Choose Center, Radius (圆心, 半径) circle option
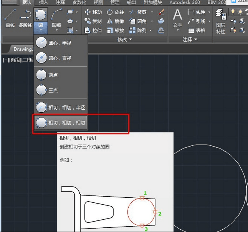The width and height of the screenshot is (248, 232). [x=61, y=43]
